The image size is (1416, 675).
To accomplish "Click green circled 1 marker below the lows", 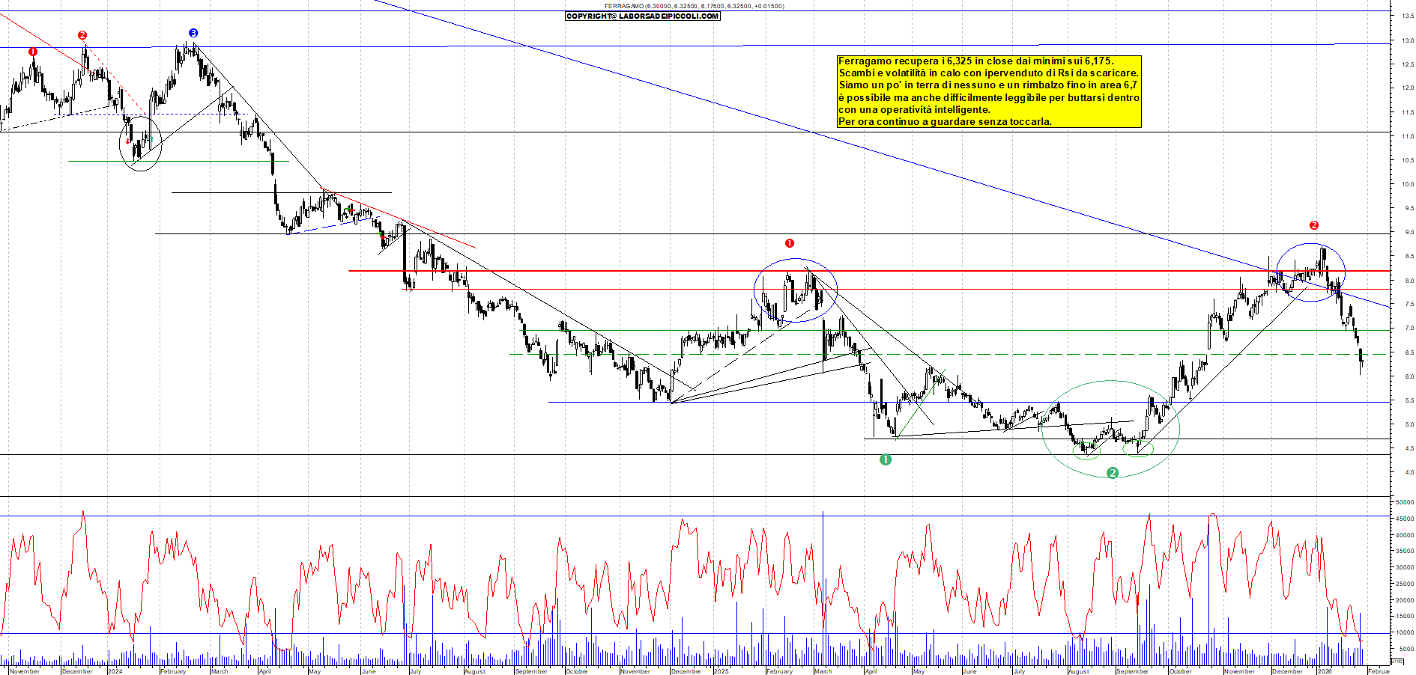I will (x=885, y=459).
